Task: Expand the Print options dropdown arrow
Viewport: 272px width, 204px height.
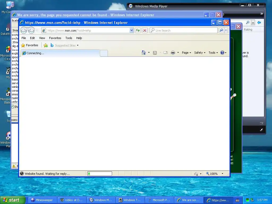Action: [178, 53]
